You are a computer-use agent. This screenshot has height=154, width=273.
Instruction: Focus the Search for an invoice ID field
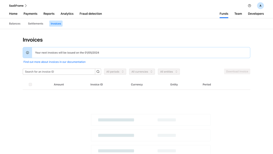pos(59,71)
